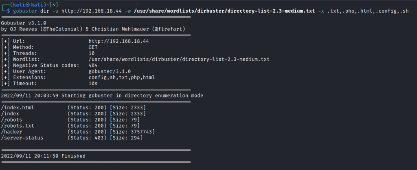This screenshot has height=170, width=417.
Task: Click the /index.html result entry
Action: point(18,108)
